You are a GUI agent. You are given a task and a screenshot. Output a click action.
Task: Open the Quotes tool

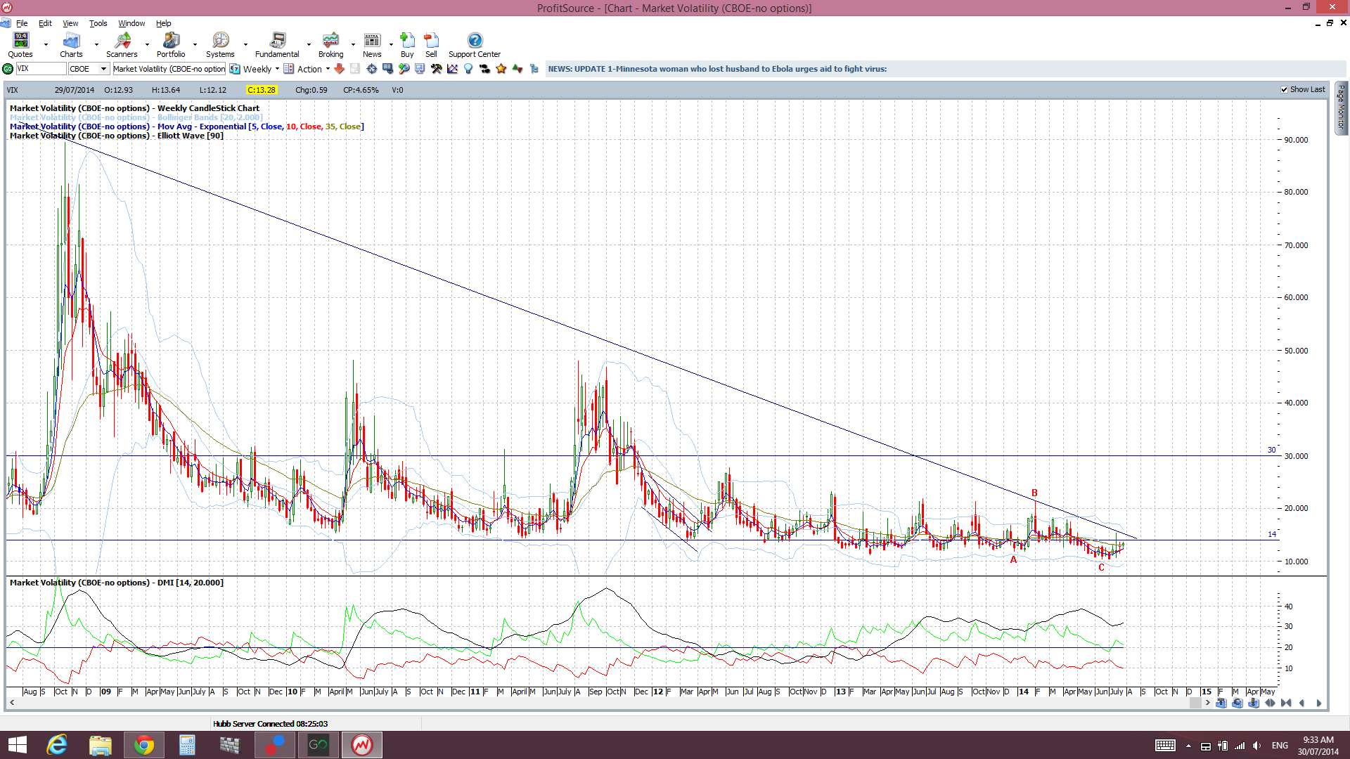(20, 44)
